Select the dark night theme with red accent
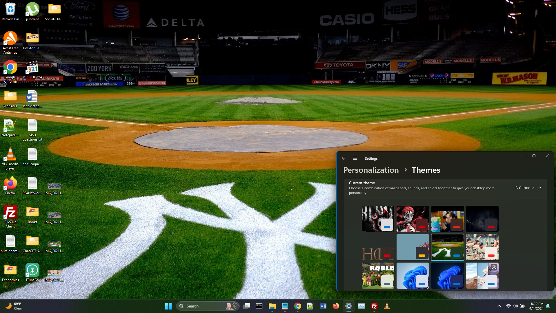The height and width of the screenshot is (313, 556). click(482, 219)
